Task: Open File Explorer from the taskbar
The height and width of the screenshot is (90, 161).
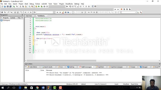Action: [x=26, y=88]
